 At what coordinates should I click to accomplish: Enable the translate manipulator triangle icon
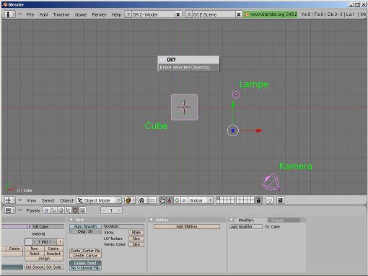tap(170, 200)
